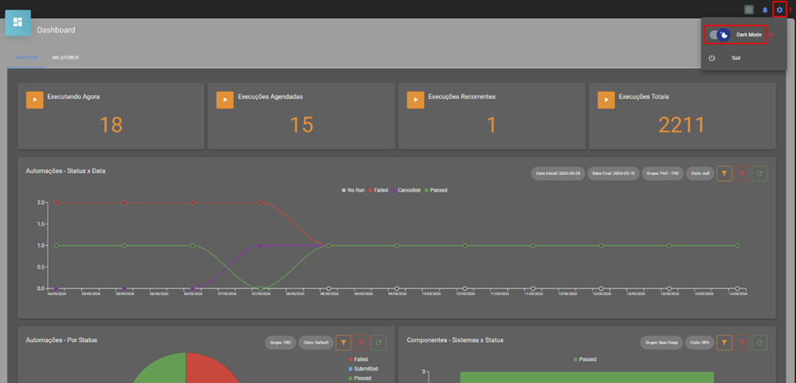Click the Execuções Agendadas value 15
The image size is (796, 383).
tap(301, 125)
